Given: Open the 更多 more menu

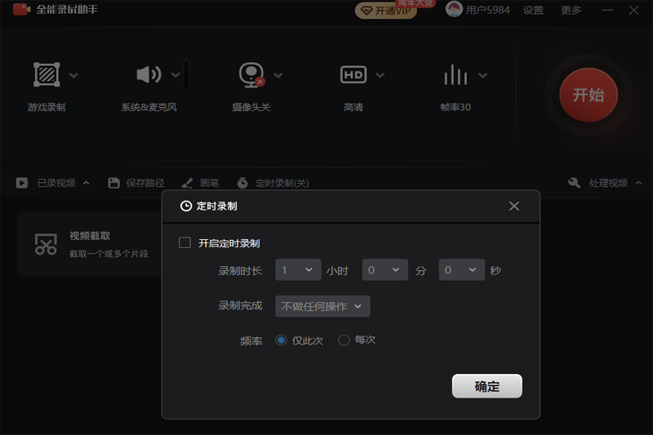Looking at the screenshot, I should (x=571, y=11).
